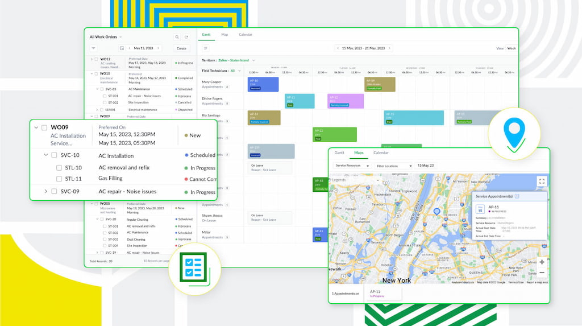Open the date picker calendar icon beside May 15, 2023
This screenshot has height=326, width=582.
122,48
